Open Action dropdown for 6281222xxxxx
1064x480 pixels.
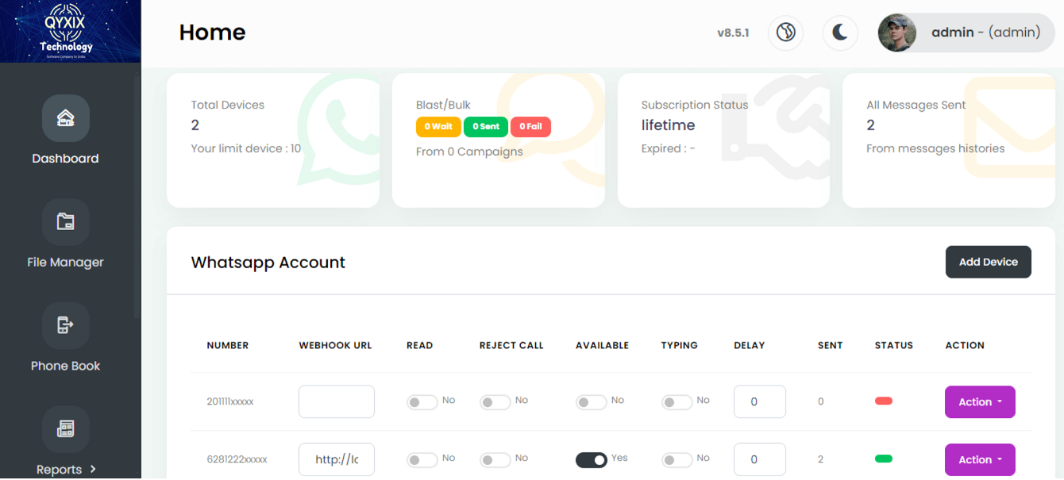pos(980,460)
